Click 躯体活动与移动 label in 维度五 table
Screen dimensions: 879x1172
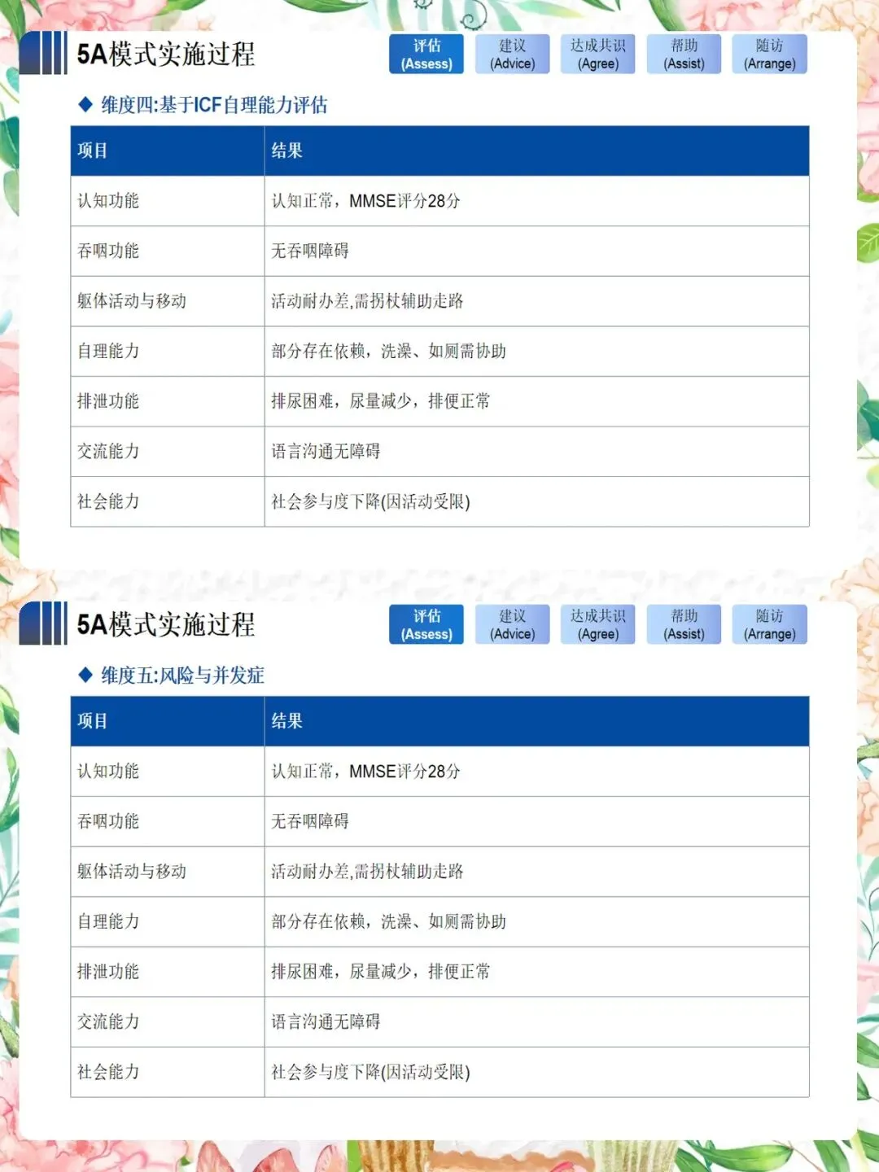pyautogui.click(x=132, y=872)
